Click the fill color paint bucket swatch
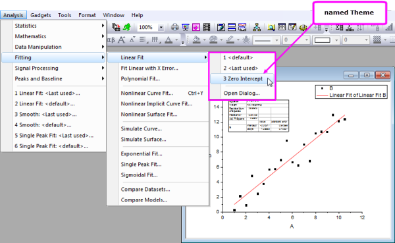 point(196,40)
